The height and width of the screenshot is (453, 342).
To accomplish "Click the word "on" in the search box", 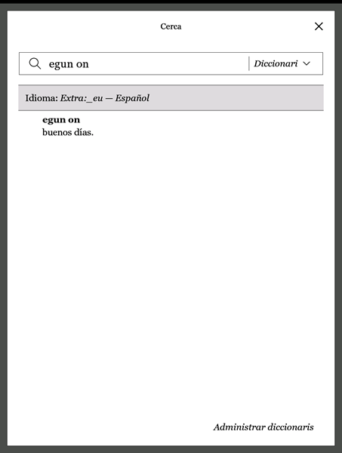I will 82,64.
